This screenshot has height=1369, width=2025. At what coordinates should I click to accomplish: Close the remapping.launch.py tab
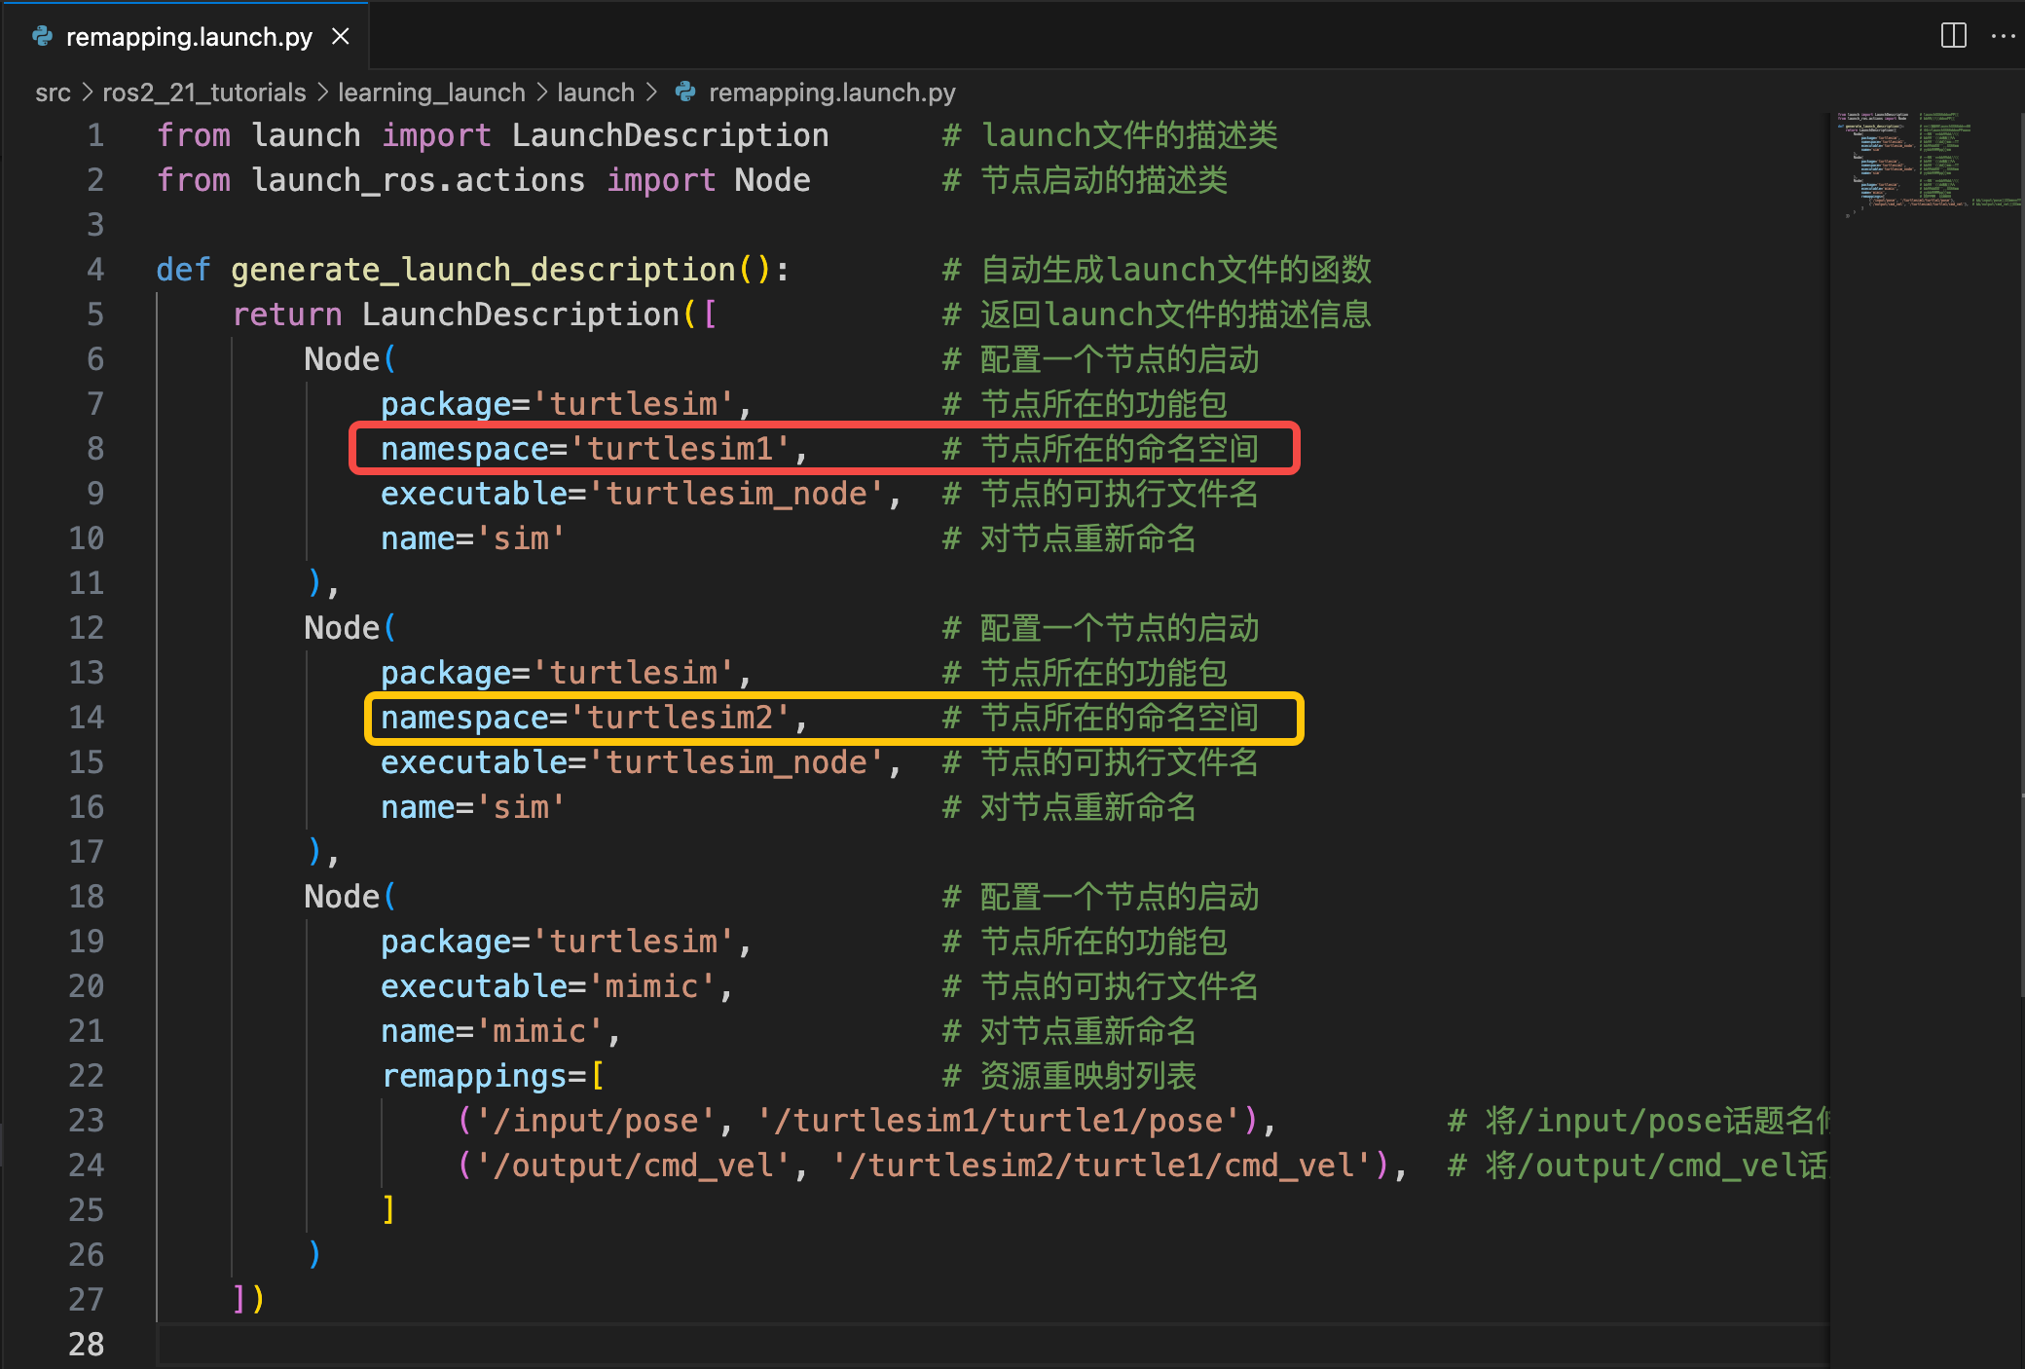pos(341,36)
